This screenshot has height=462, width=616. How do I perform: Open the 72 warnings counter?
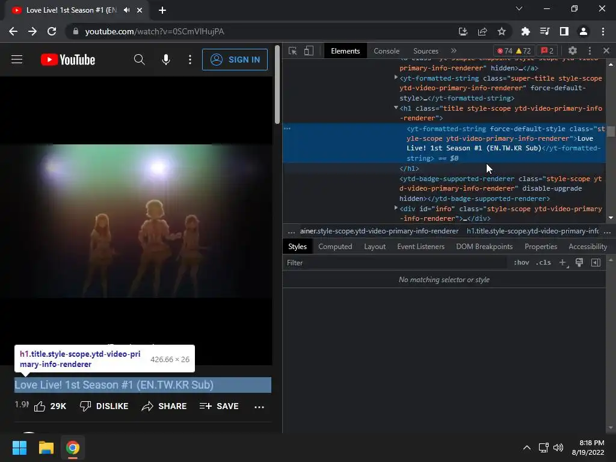click(523, 51)
